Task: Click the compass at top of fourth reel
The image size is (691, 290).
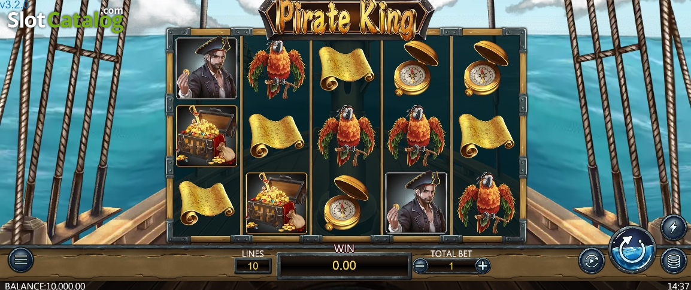Action: [x=416, y=69]
